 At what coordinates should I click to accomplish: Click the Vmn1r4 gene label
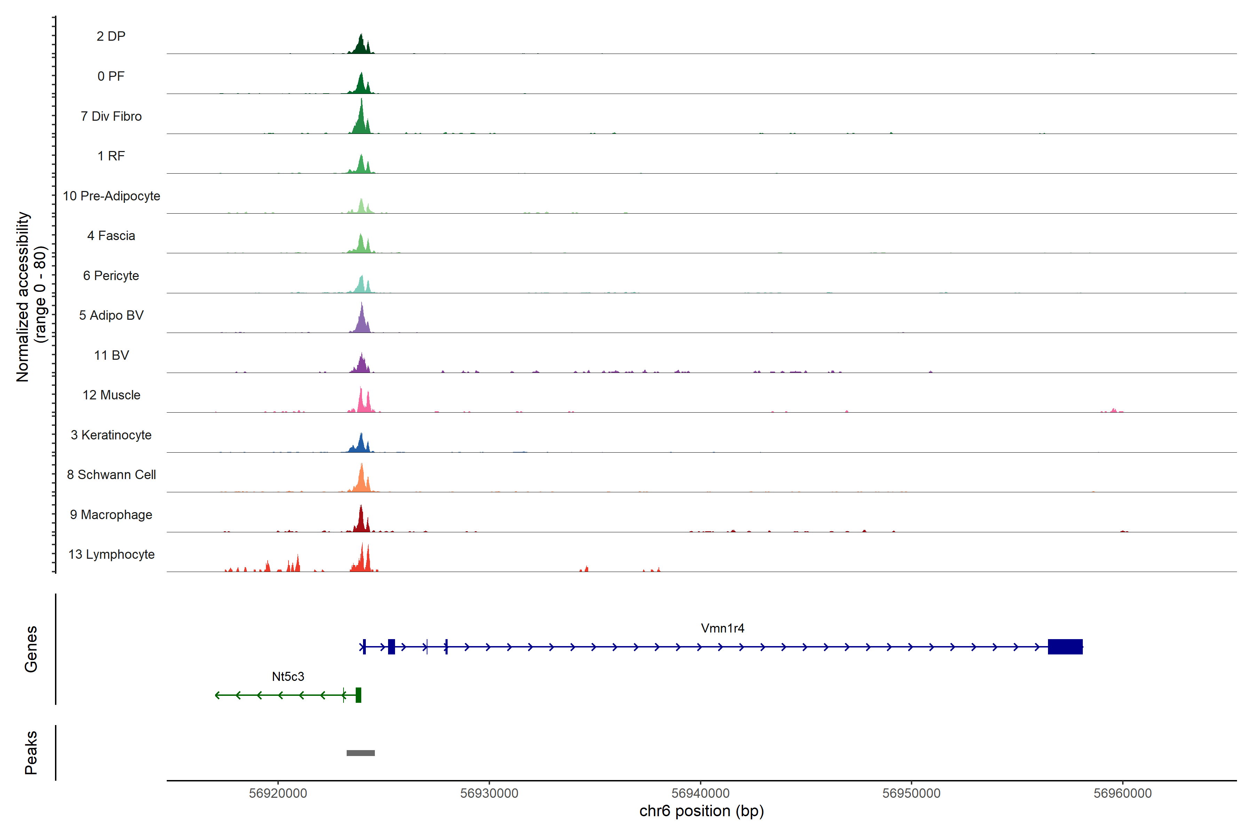pyautogui.click(x=722, y=628)
